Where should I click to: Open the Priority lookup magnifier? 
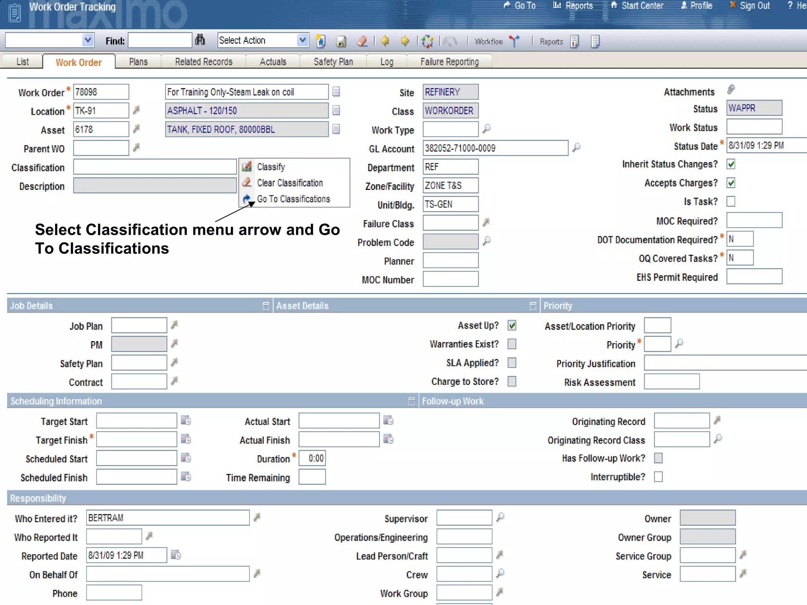[x=679, y=343]
